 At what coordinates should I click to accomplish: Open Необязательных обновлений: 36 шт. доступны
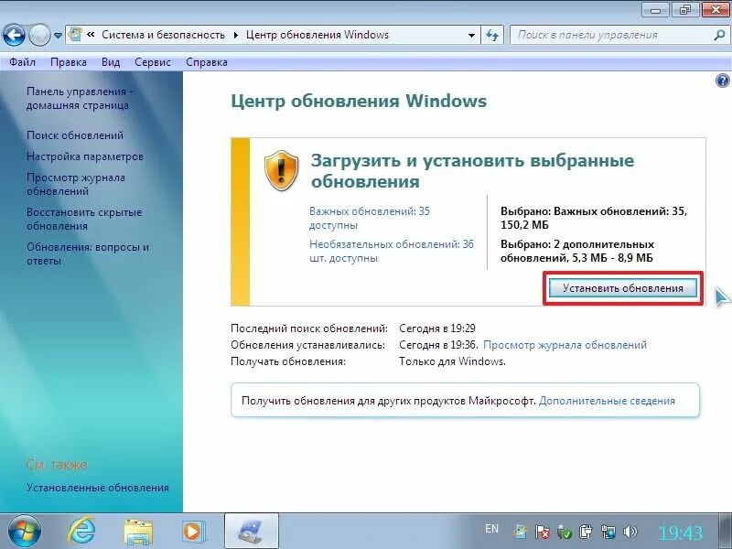pyautogui.click(x=392, y=251)
